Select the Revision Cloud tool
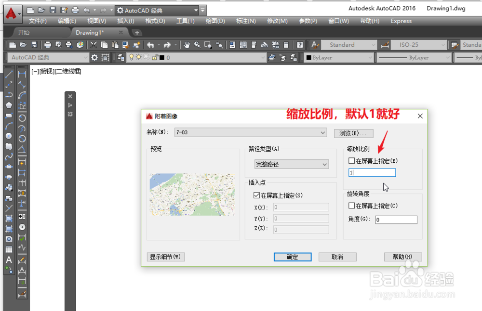The width and height of the screenshot is (482, 311). point(9,146)
